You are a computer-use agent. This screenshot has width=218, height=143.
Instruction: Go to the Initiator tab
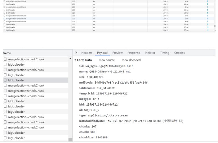[x=150, y=53]
